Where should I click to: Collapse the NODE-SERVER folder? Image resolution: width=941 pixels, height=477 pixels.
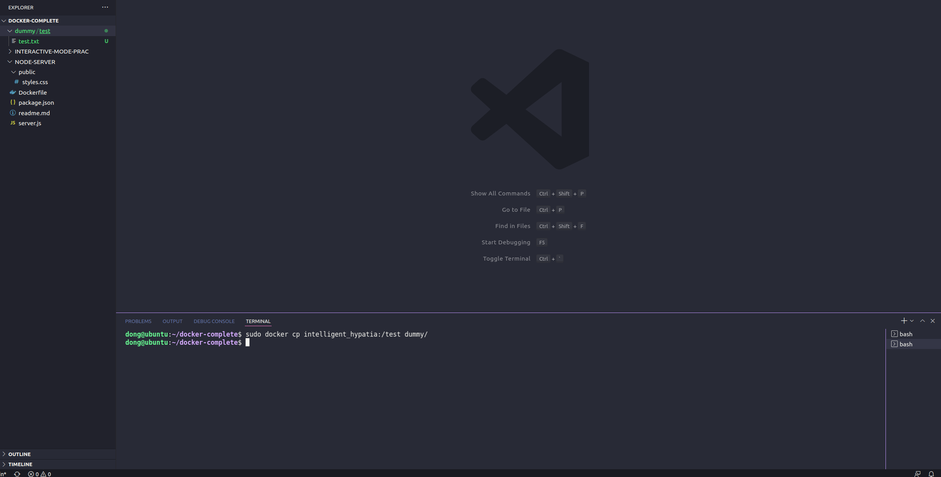pyautogui.click(x=10, y=62)
